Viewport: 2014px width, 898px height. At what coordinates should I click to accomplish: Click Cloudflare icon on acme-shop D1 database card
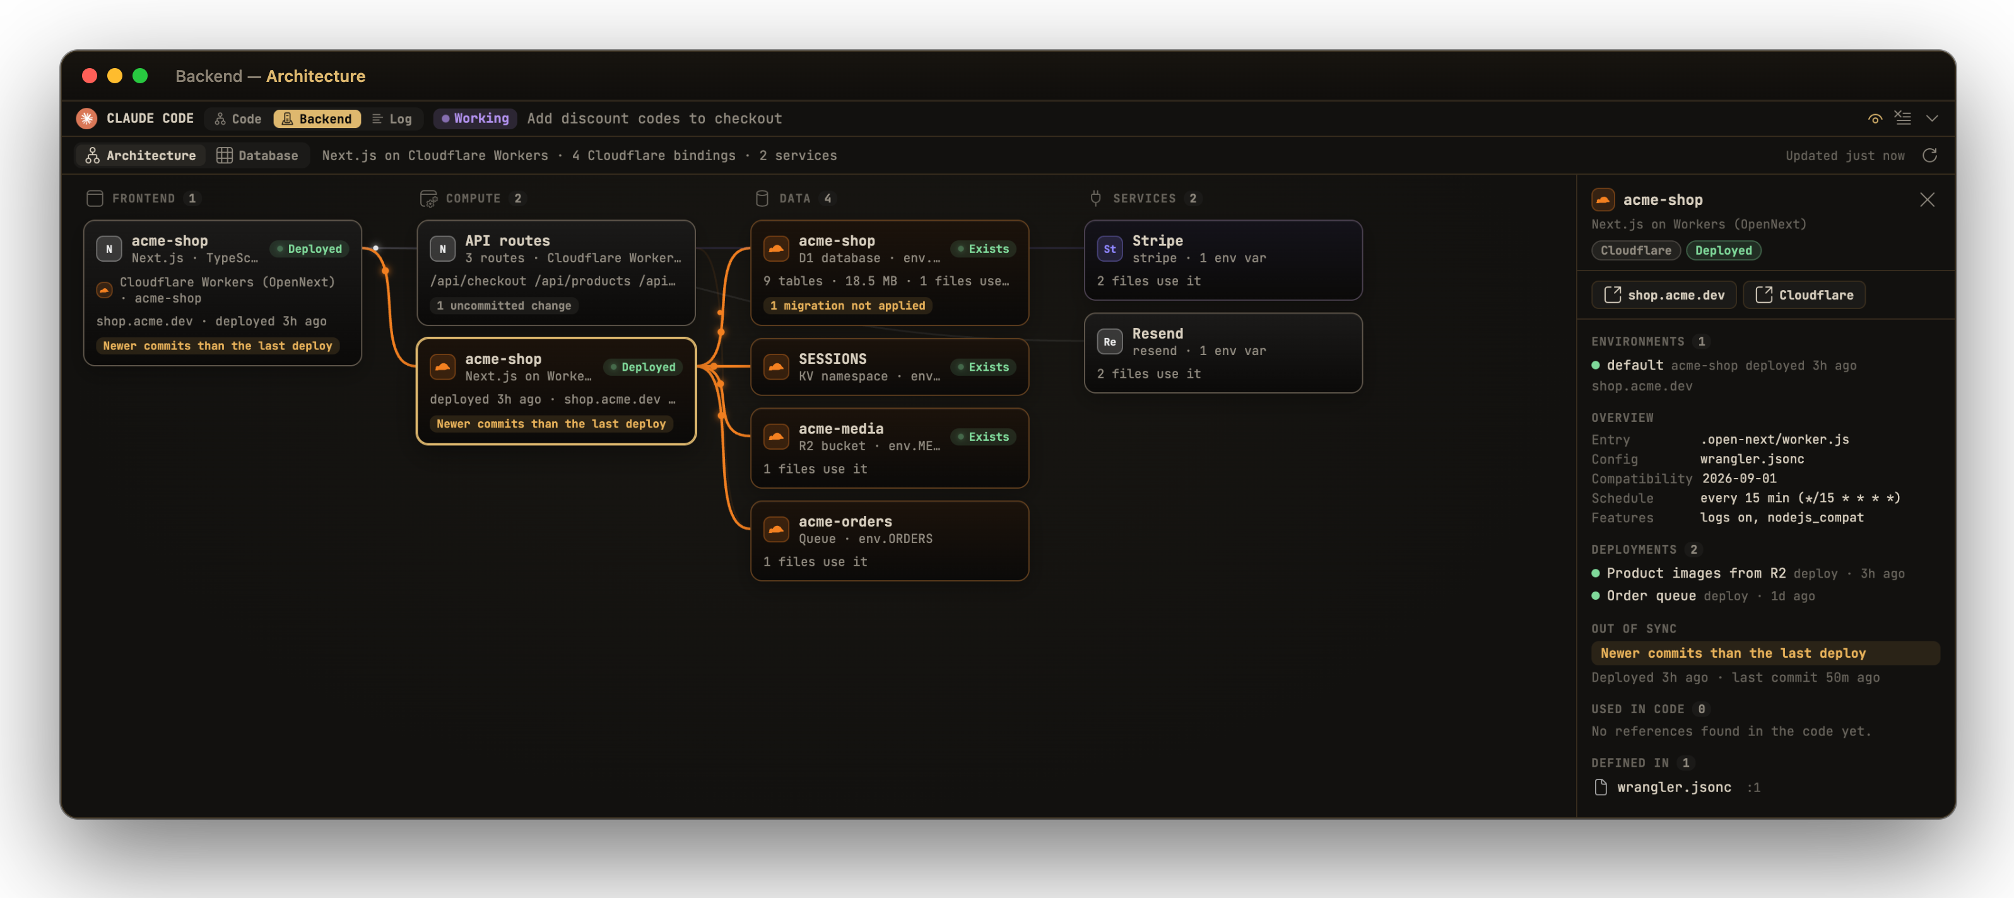(776, 248)
